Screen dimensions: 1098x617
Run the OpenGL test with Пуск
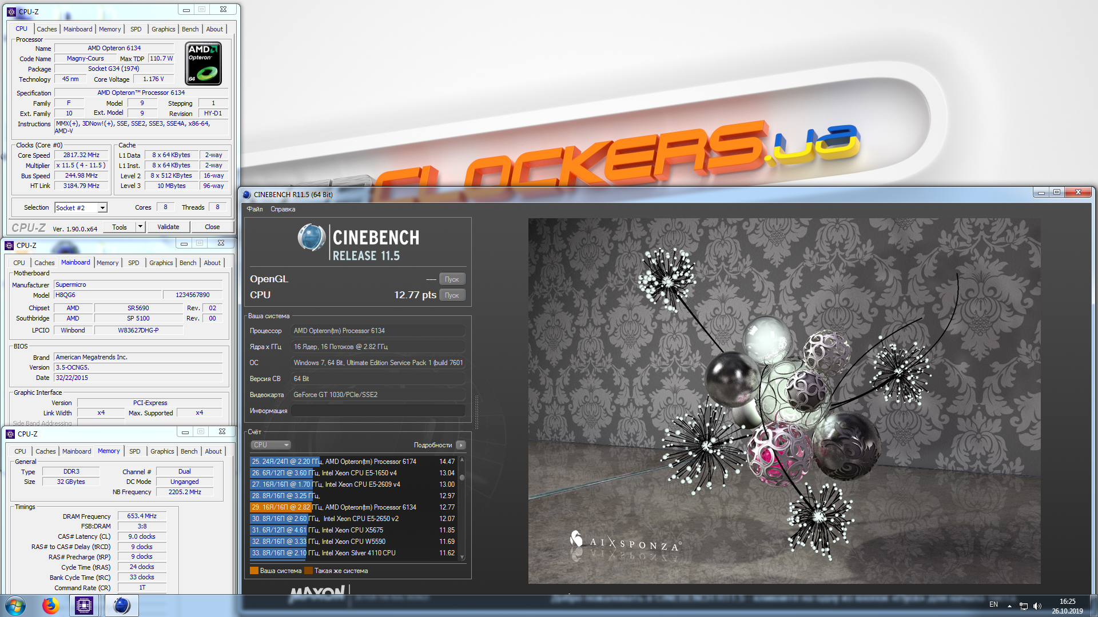click(452, 279)
